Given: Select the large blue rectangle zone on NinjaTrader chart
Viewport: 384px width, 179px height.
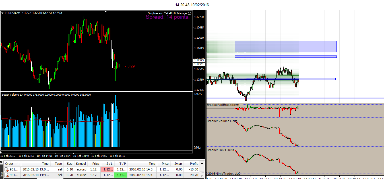Looking at the screenshot, I should pos(286,46).
